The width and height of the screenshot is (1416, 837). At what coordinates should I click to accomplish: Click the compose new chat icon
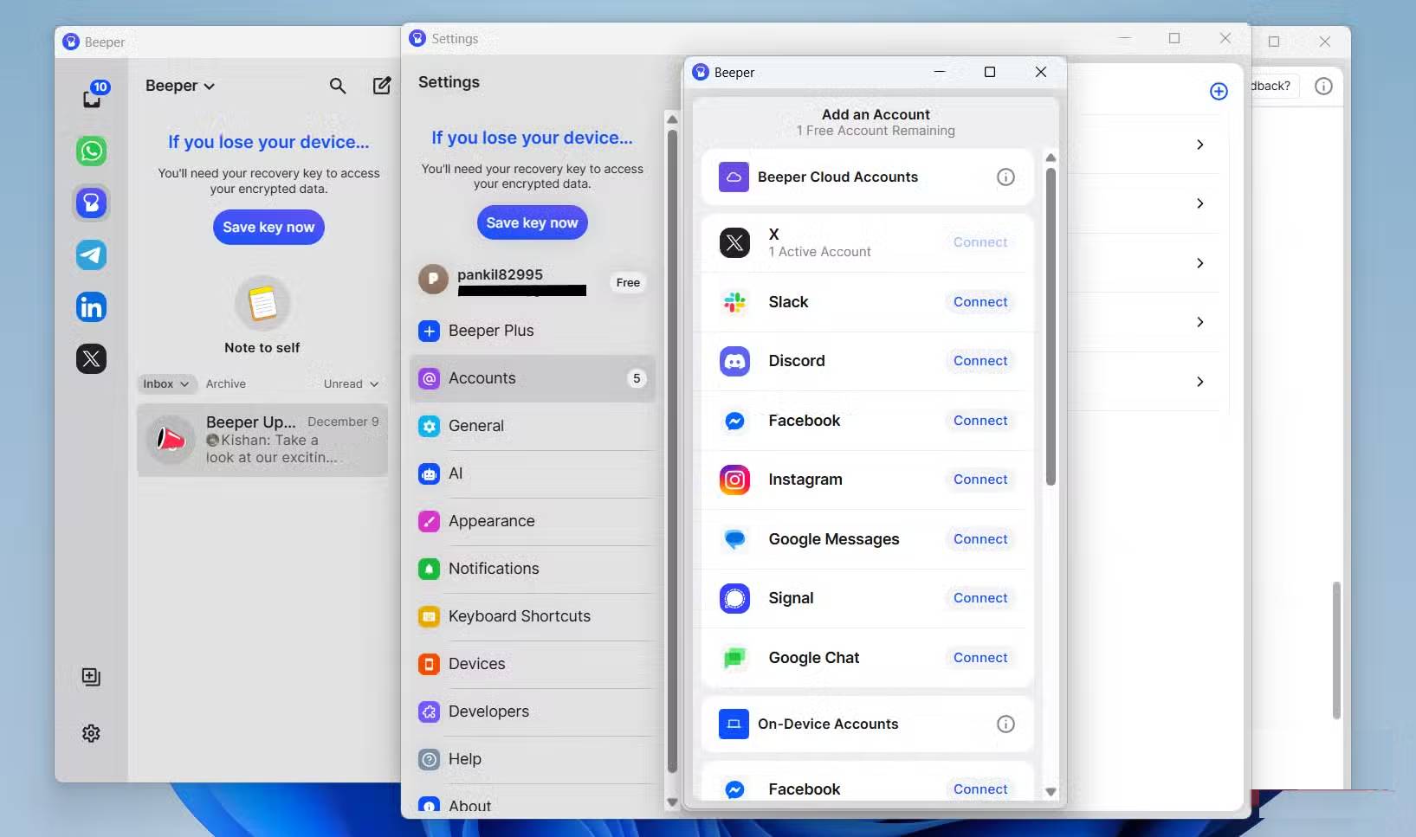pyautogui.click(x=381, y=86)
